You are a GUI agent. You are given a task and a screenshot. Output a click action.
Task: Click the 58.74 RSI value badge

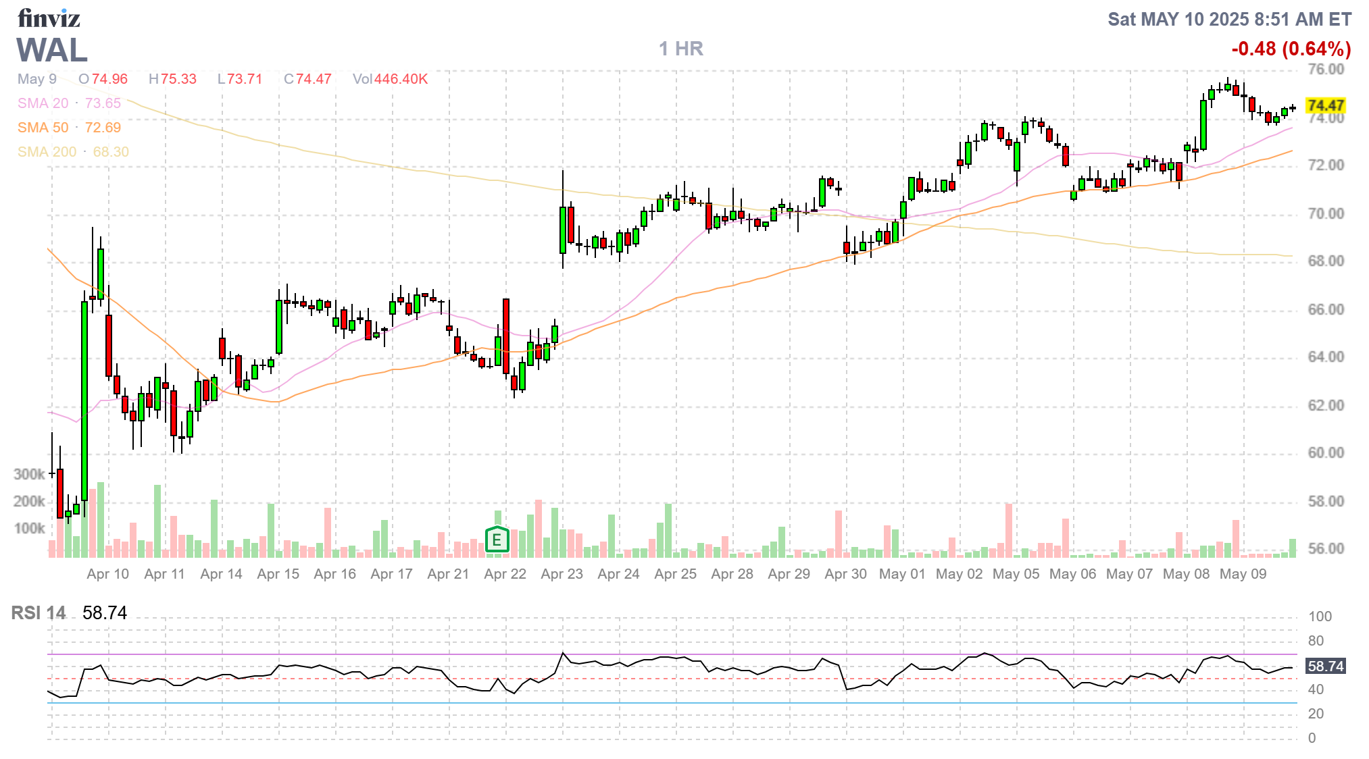(1325, 666)
